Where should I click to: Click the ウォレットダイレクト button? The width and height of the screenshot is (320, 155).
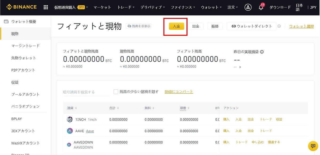click(251, 26)
